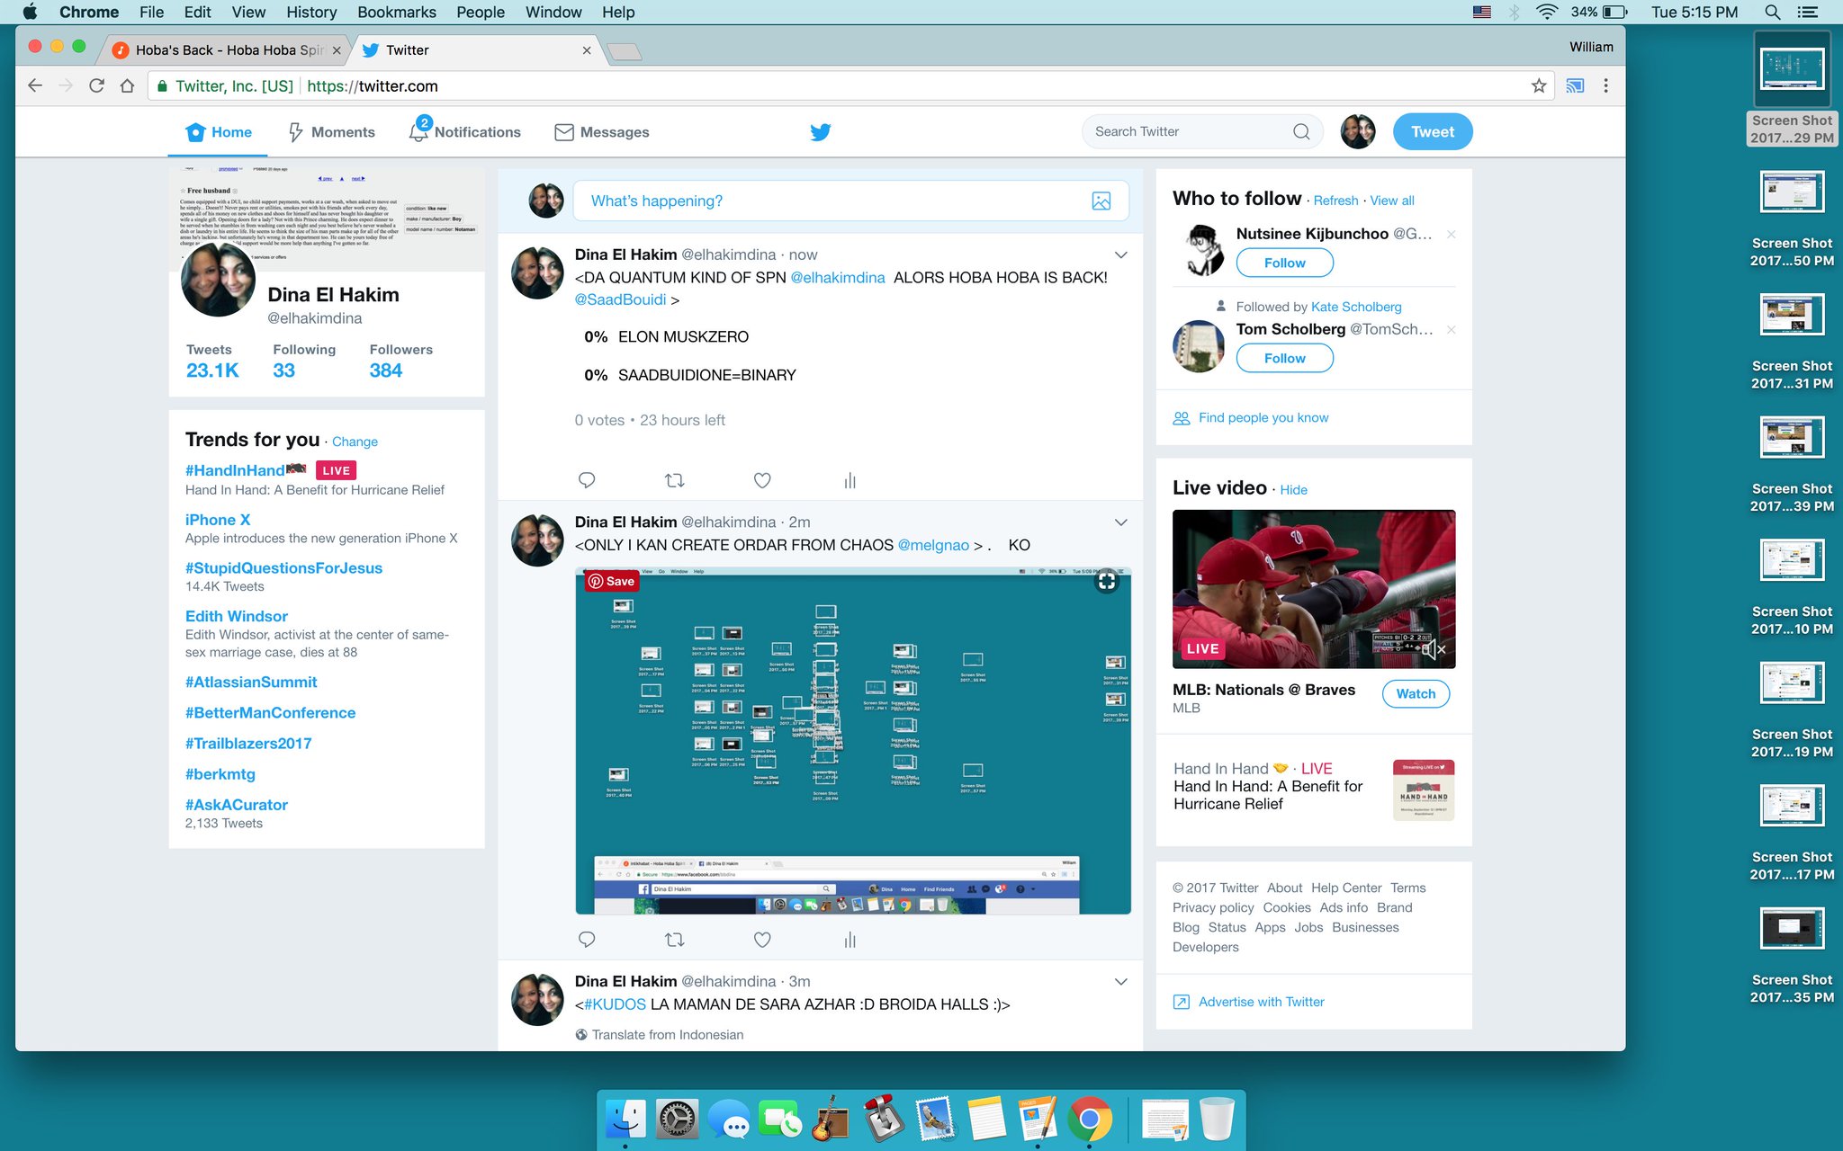View analytics bars icon on poll tweet
Image resolution: width=1843 pixels, height=1151 pixels.
point(850,480)
